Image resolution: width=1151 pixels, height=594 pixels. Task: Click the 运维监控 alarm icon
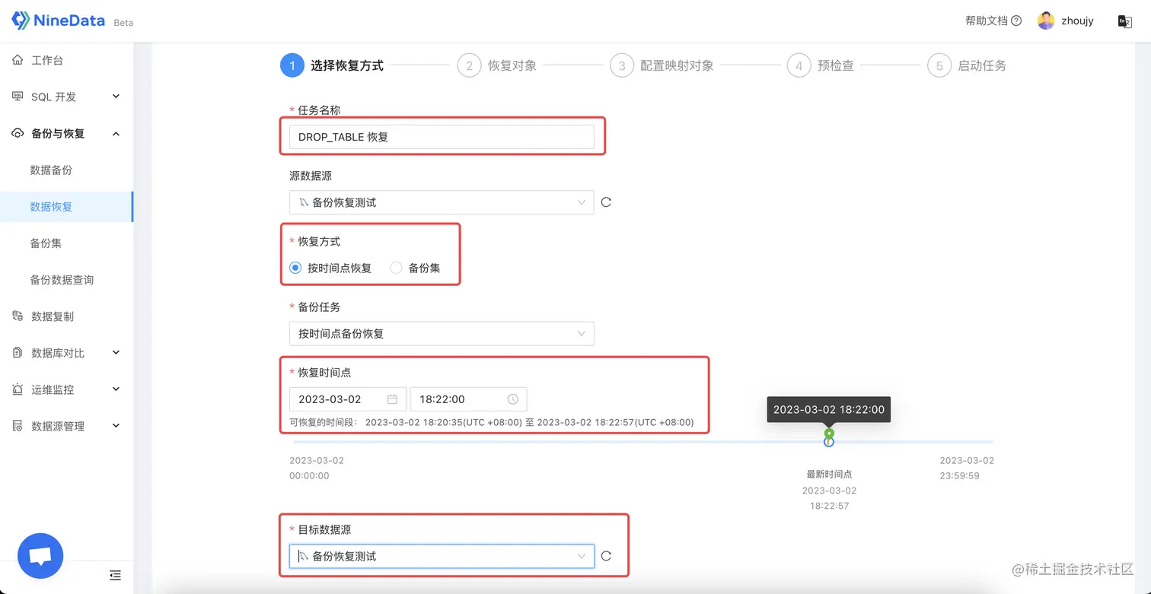coord(18,389)
